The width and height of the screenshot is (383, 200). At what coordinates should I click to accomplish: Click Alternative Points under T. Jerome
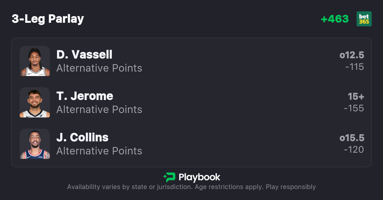(99, 110)
